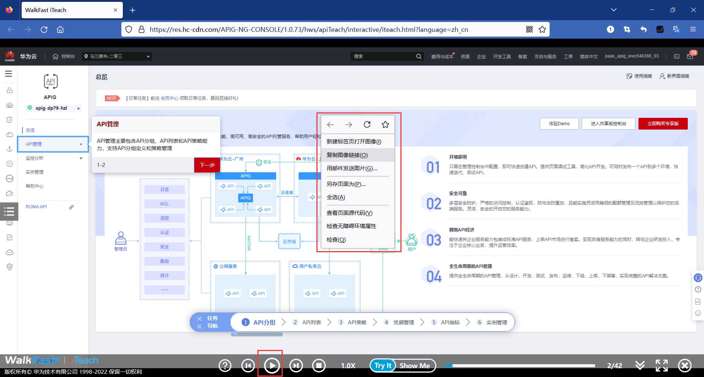Open 总览 in the APIG sidebar
Screen dimensions: 704x377
30,130
